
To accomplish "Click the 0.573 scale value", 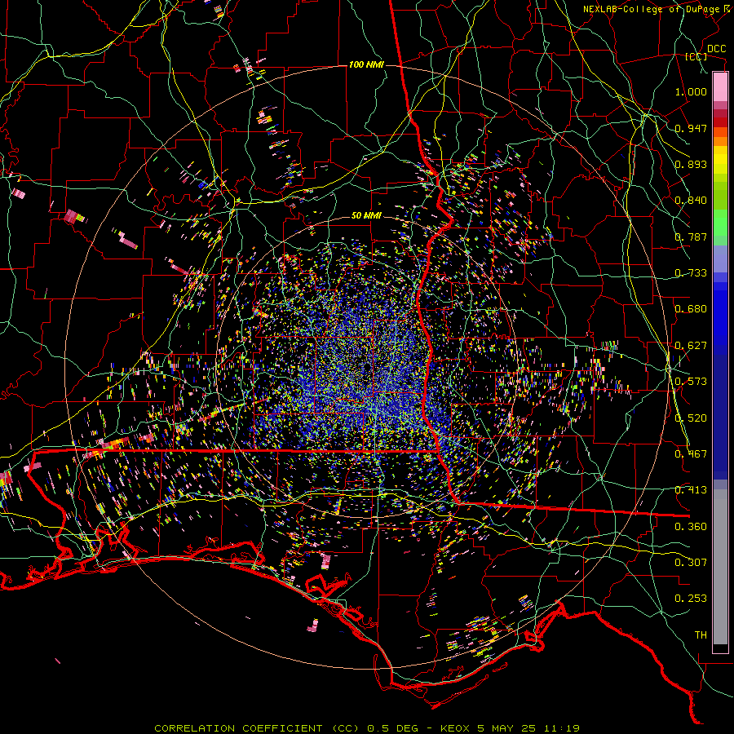I will pyautogui.click(x=691, y=382).
